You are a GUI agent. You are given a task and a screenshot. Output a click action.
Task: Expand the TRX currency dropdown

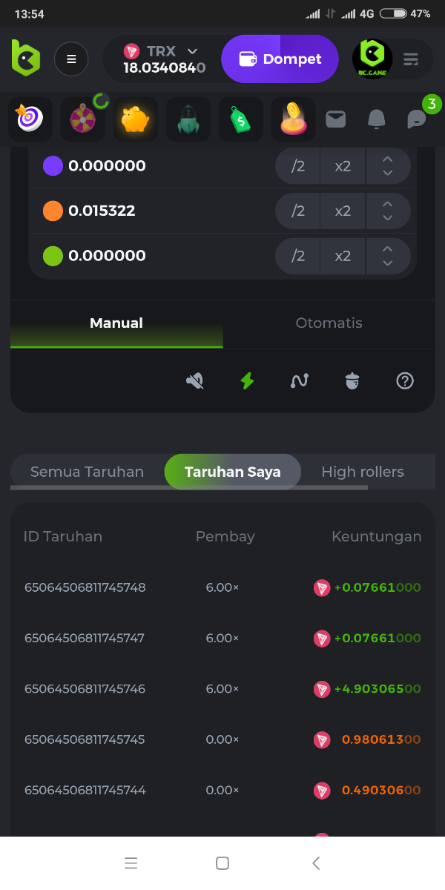(192, 51)
